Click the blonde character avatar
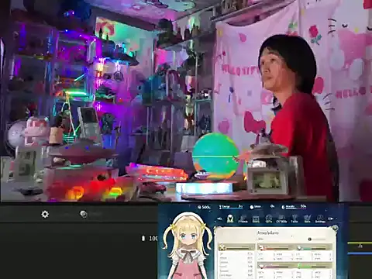The height and width of the screenshot is (279, 372). (188, 246)
